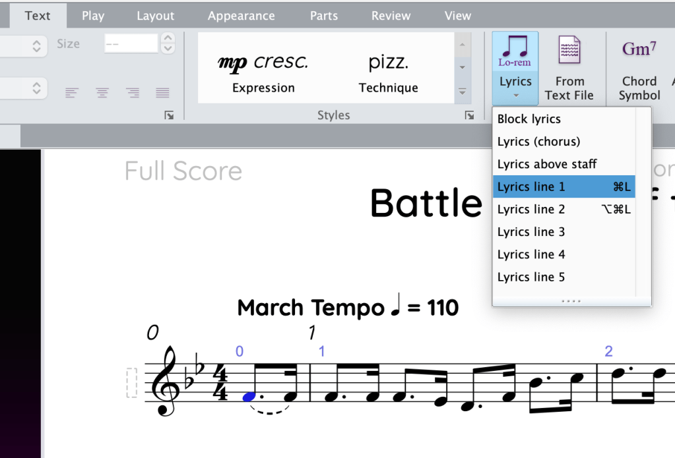
Task: Toggle justified text alignment
Action: 162,93
